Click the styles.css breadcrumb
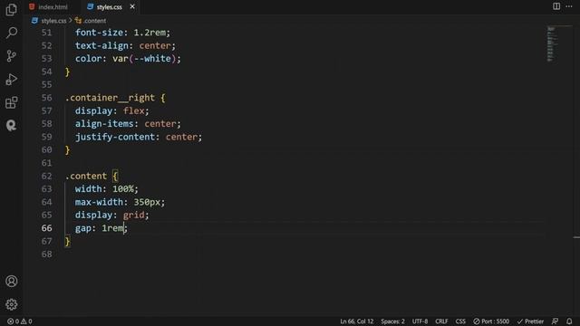 pos(49,21)
